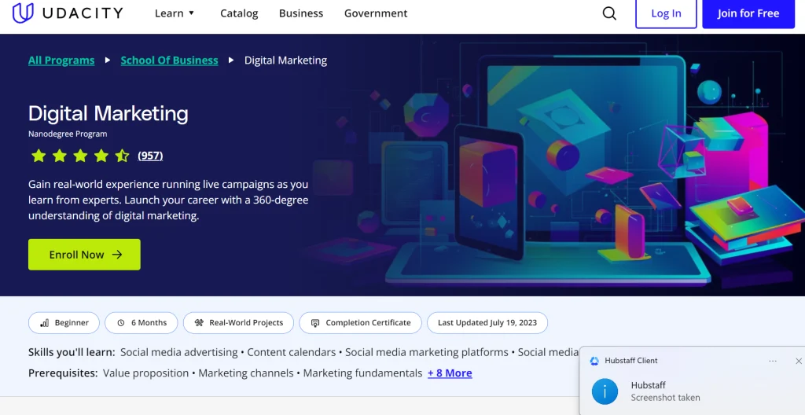Viewport: 805px width, 415px height.
Task: Expand the Learn dropdown menu
Action: (x=175, y=13)
